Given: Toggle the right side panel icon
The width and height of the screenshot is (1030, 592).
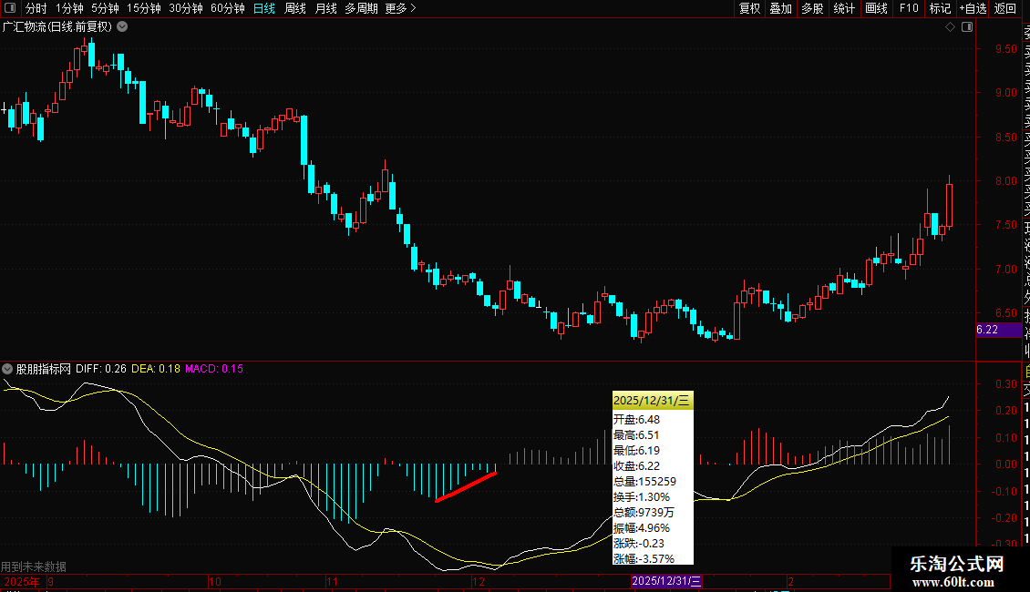Looking at the screenshot, I should (965, 26).
